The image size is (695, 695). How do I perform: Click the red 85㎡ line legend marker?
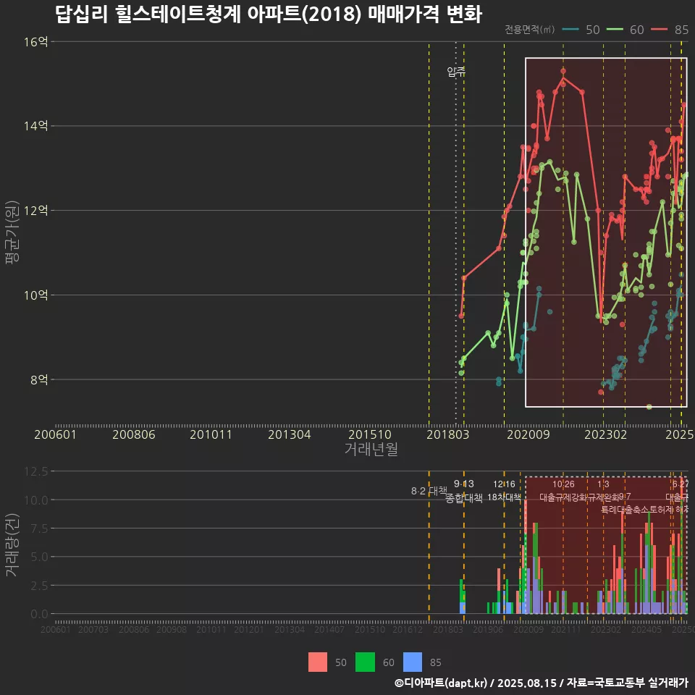(x=660, y=30)
